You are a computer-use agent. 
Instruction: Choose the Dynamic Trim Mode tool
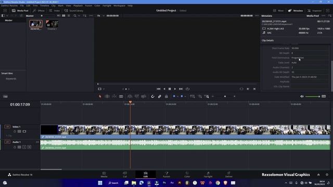tap(114, 97)
